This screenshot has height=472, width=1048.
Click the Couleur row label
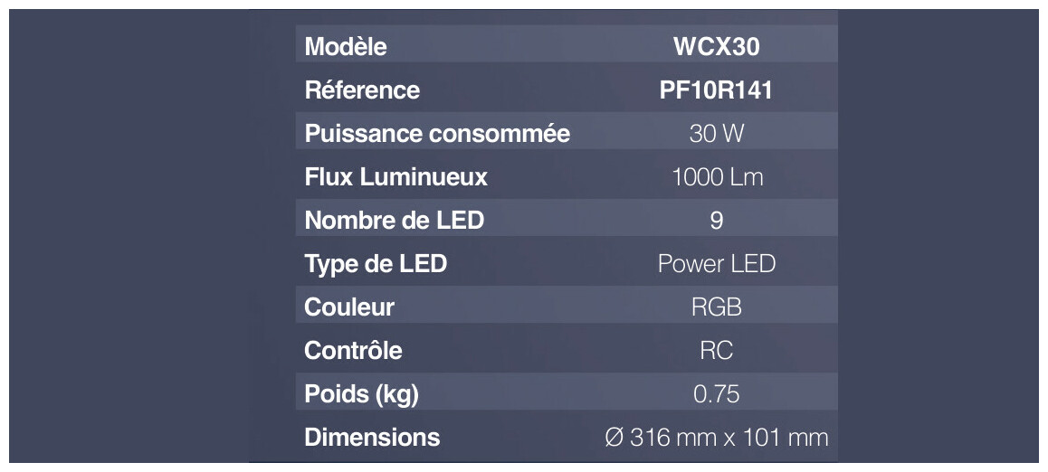click(349, 307)
